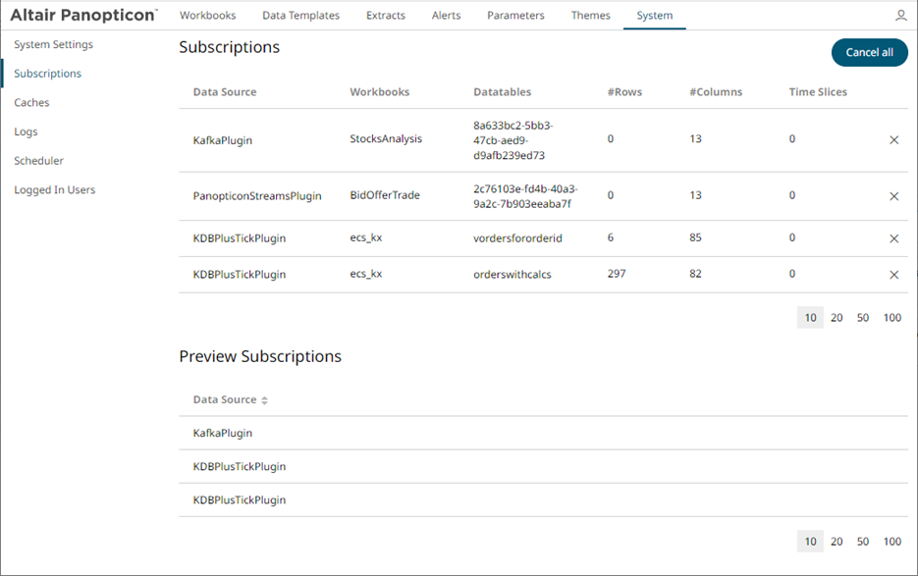Go to Scheduler in the sidebar

click(38, 161)
